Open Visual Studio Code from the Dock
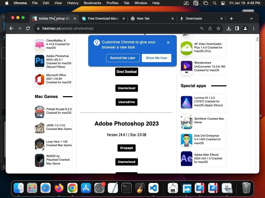The width and height of the screenshot is (265, 198). tap(153, 188)
